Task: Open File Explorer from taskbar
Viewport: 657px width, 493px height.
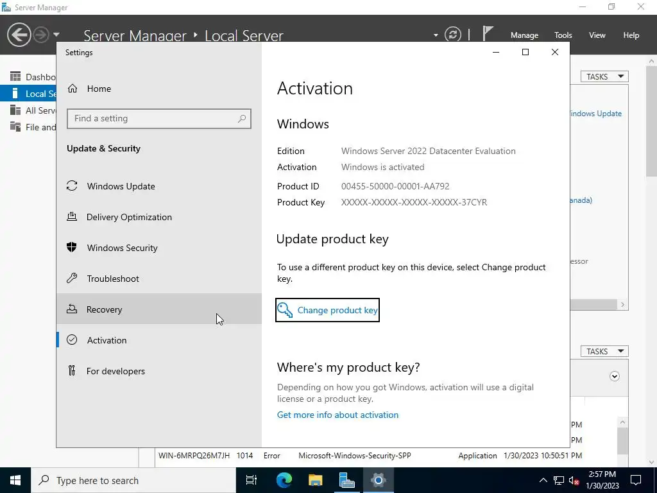Action: [315, 480]
